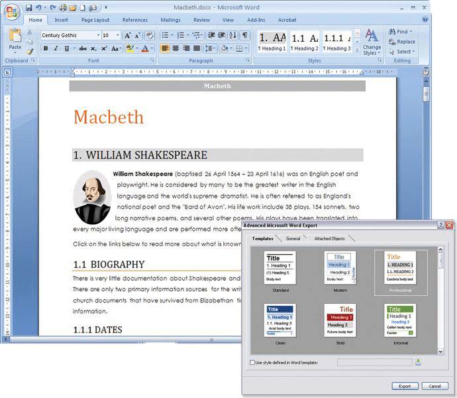Apply the yellow text highlight color
Image resolution: width=457 pixels, height=398 pixels.
130,48
